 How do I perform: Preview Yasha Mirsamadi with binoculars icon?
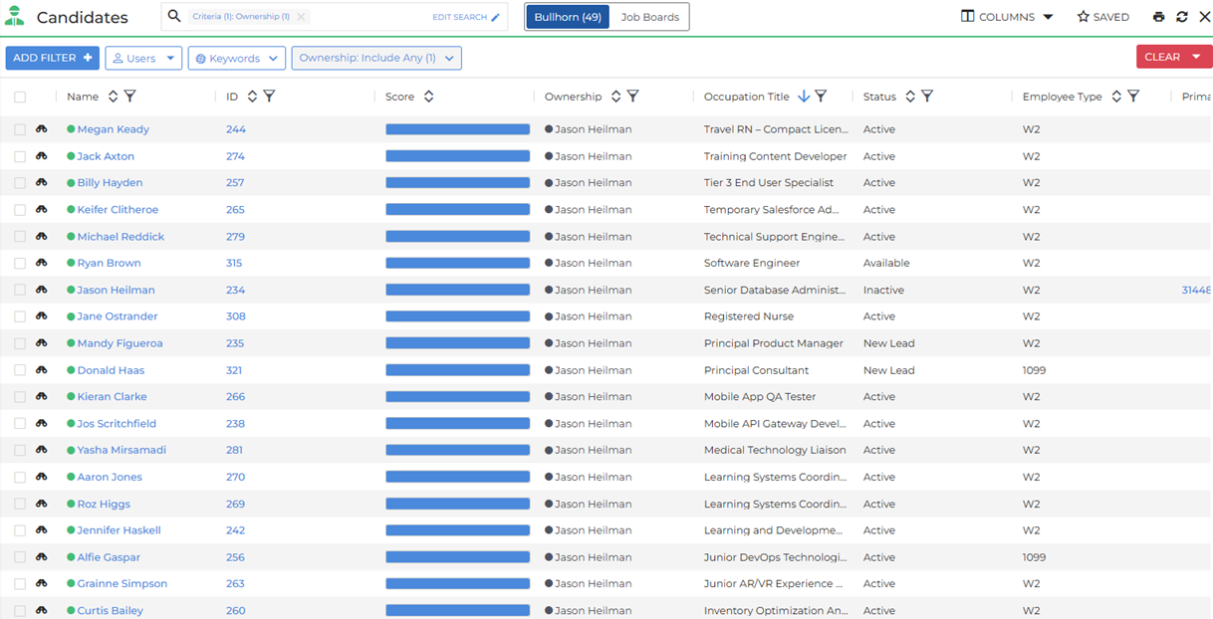tap(42, 450)
